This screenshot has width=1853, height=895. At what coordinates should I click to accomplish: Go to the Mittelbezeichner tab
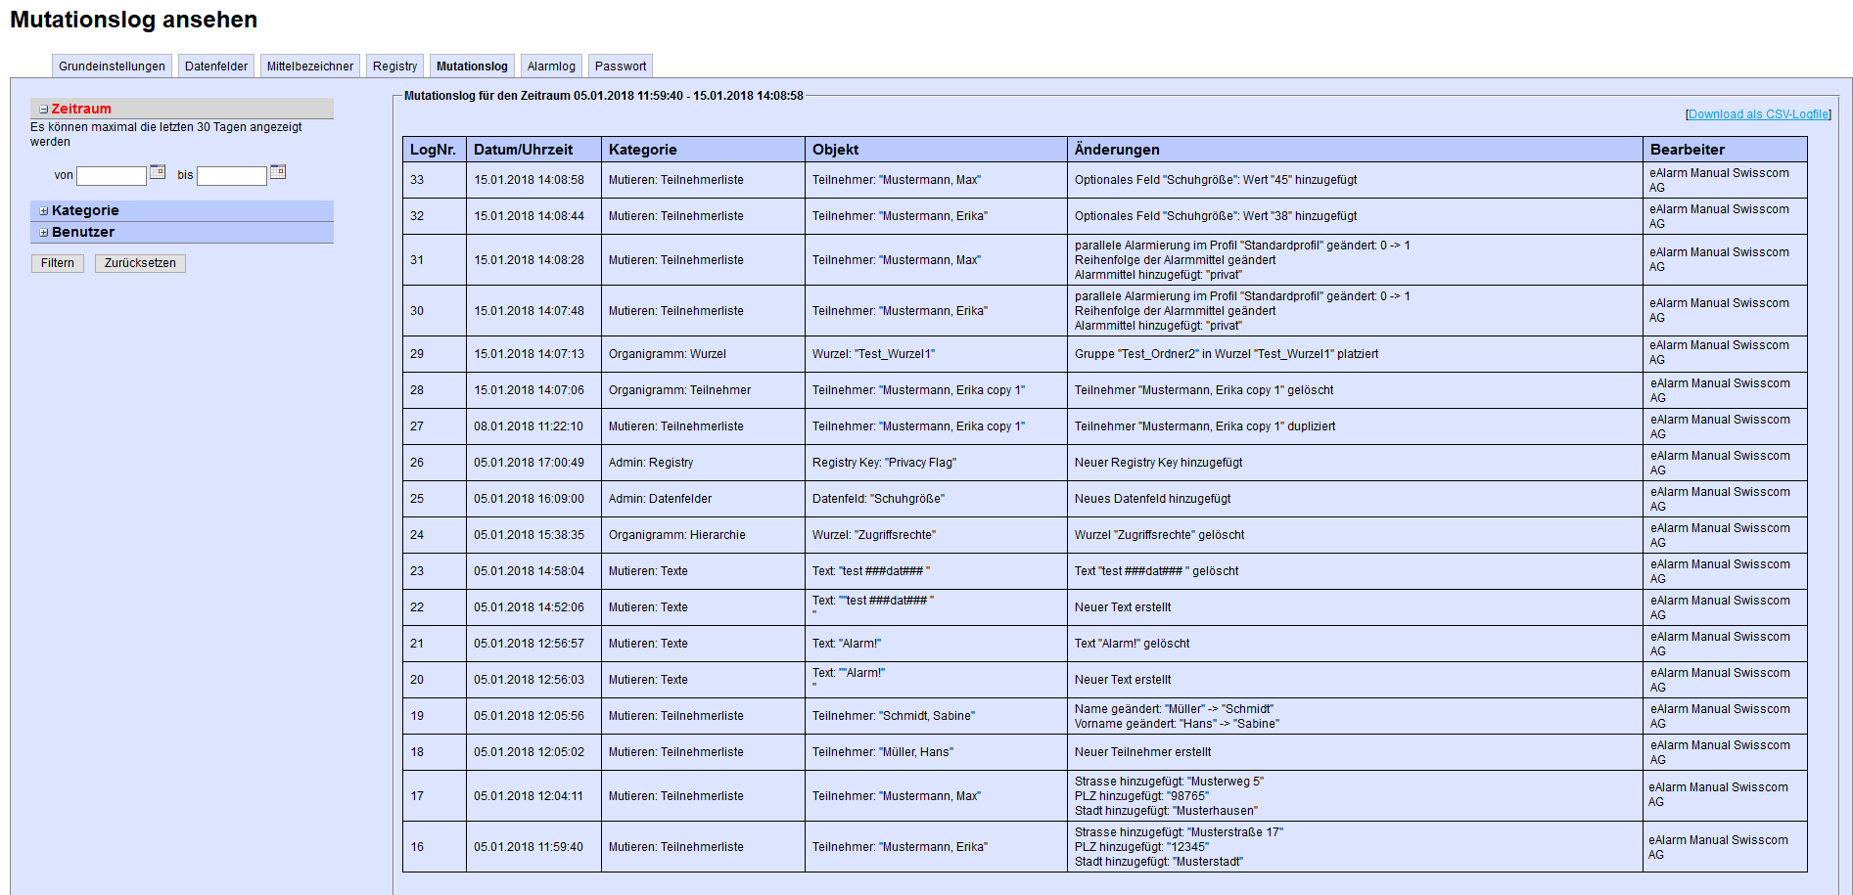pyautogui.click(x=310, y=67)
